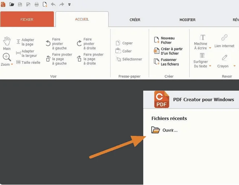The image size is (239, 185).
Task: Undo the last action with the undo arrow
Action: 53,4
